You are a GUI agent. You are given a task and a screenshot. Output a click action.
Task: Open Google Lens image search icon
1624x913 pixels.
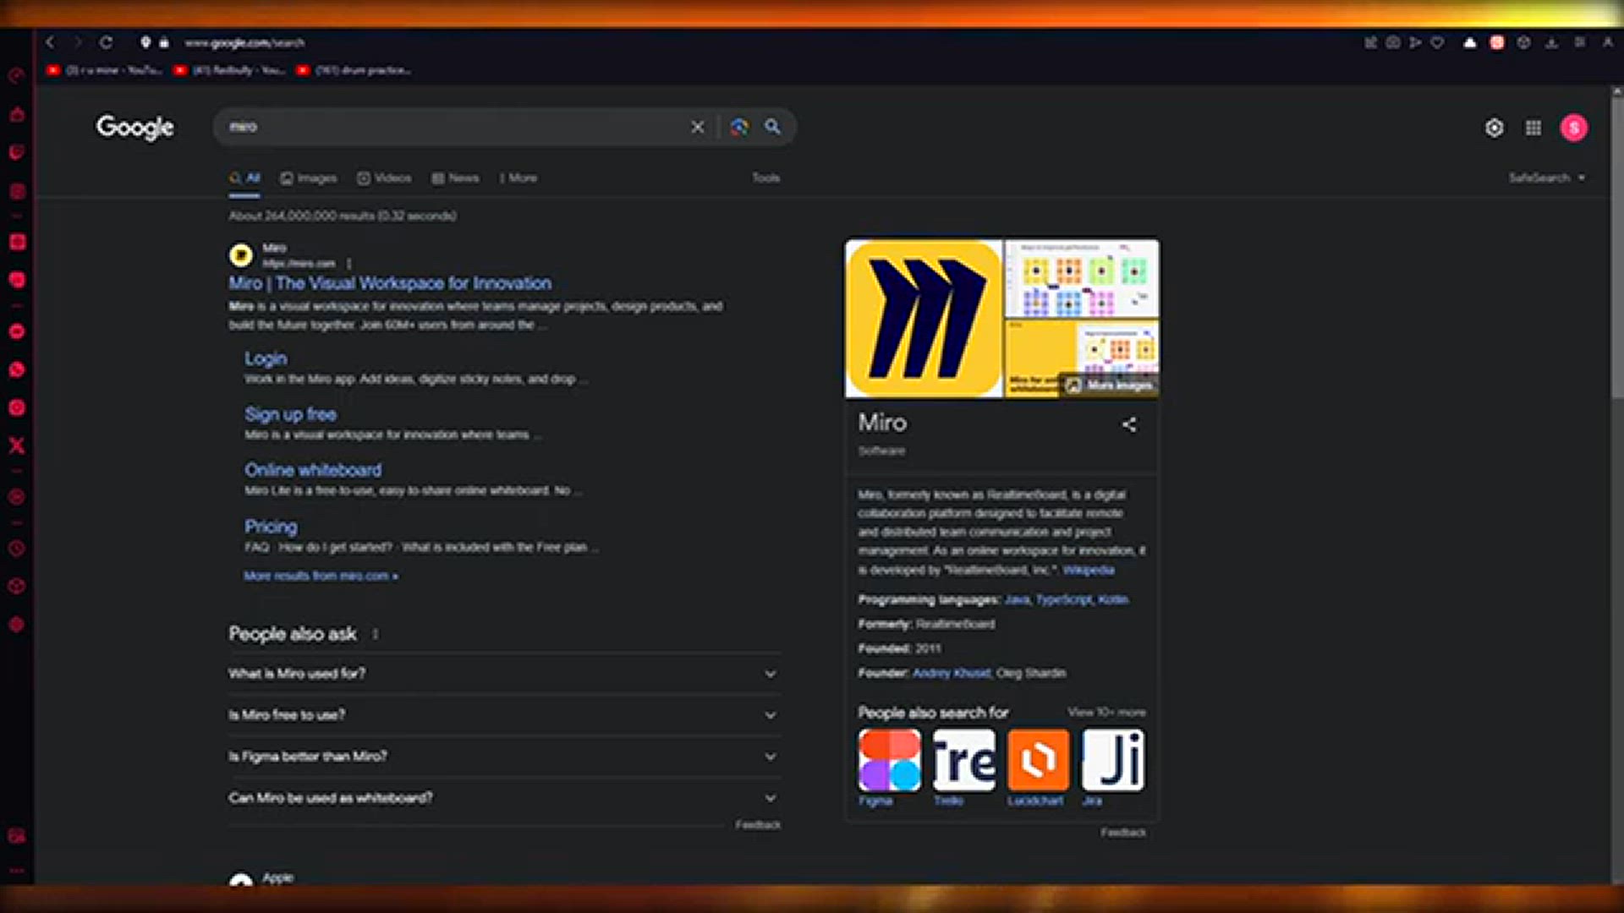[x=739, y=127]
